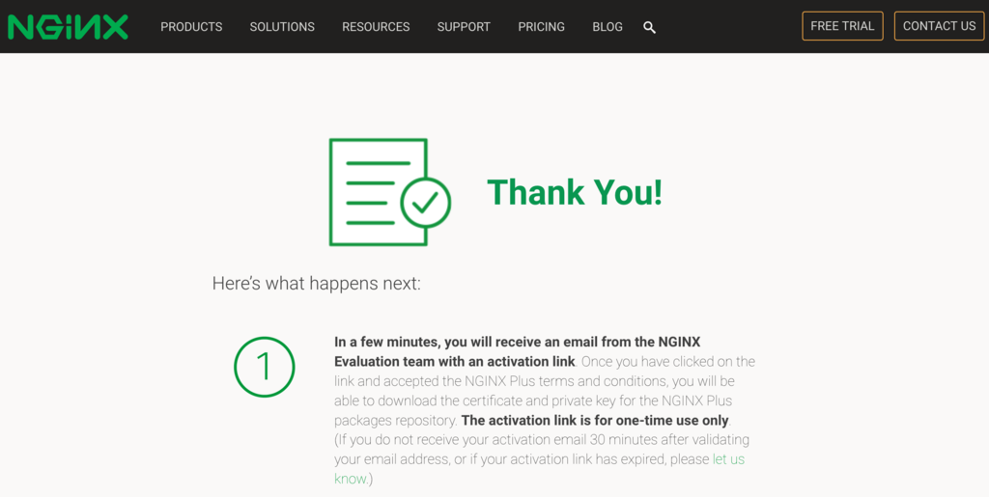989x497 pixels.
Task: Open the PRODUCTS menu
Action: 191,26
